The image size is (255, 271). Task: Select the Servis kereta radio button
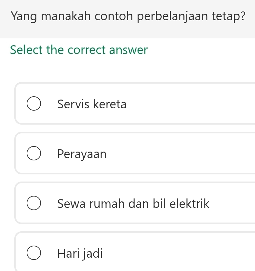click(34, 104)
